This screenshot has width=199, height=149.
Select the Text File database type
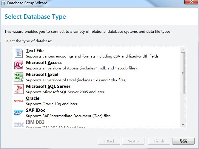tap(35, 51)
